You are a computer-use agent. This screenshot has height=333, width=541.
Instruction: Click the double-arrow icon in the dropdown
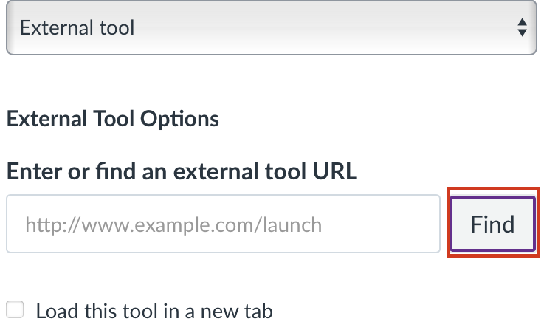coord(522,29)
